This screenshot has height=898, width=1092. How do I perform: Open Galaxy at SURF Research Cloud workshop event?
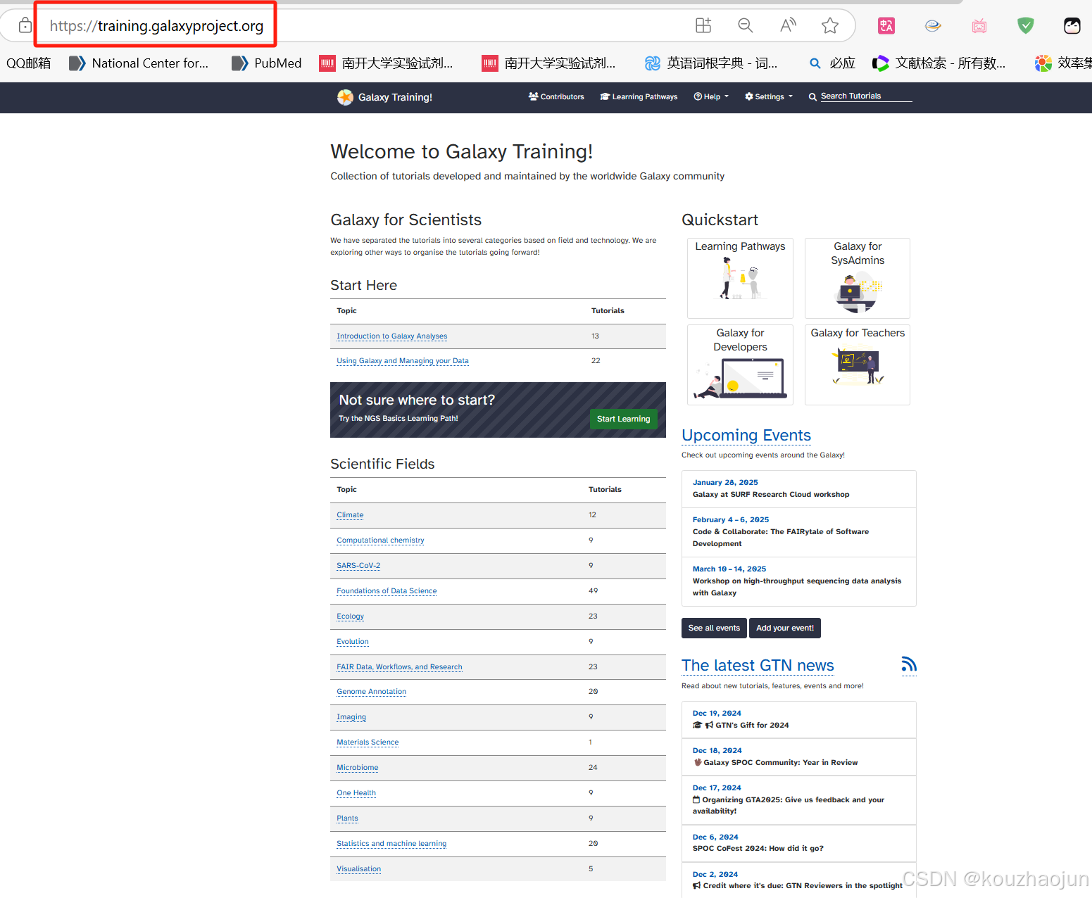(799, 488)
